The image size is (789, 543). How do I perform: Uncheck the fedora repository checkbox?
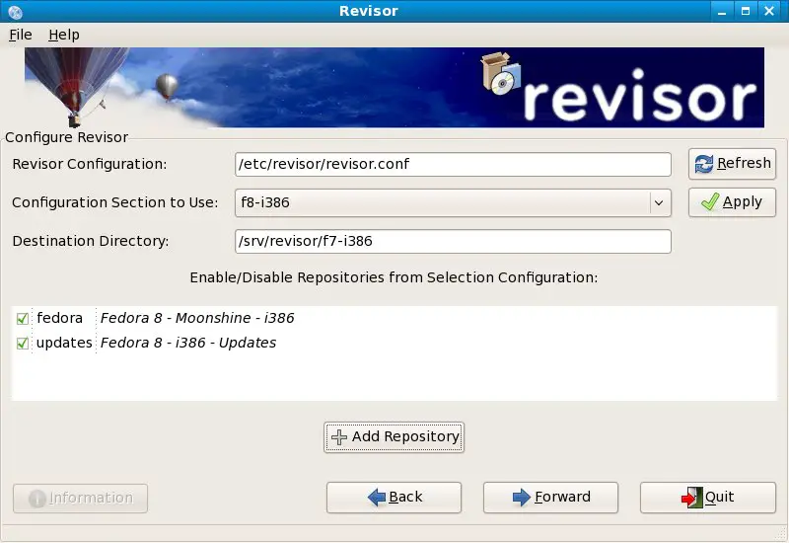point(22,318)
